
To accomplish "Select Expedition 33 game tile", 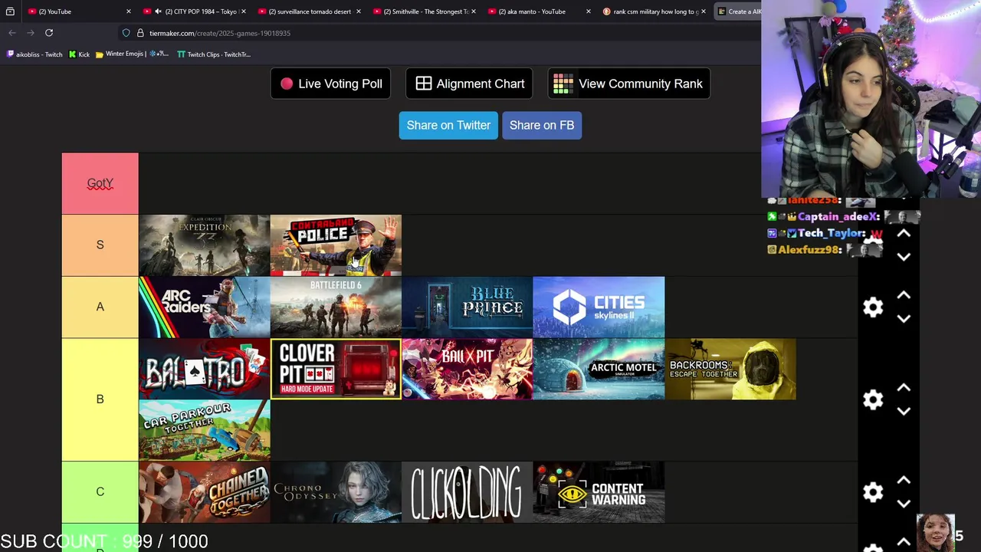I will pos(204,245).
